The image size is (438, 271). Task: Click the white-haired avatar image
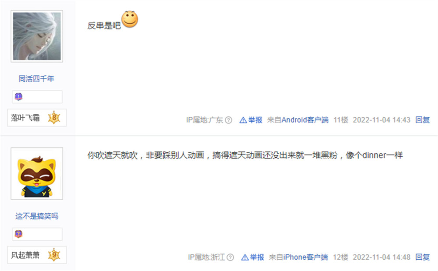click(x=37, y=36)
